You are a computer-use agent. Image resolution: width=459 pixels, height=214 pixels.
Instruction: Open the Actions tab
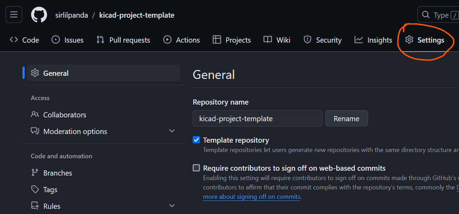click(x=182, y=40)
